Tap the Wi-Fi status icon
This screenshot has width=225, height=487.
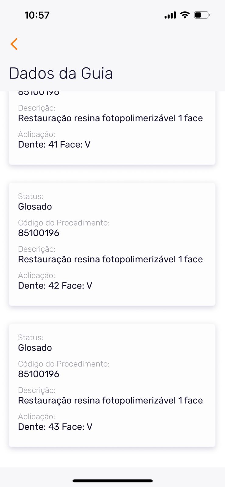click(x=185, y=15)
